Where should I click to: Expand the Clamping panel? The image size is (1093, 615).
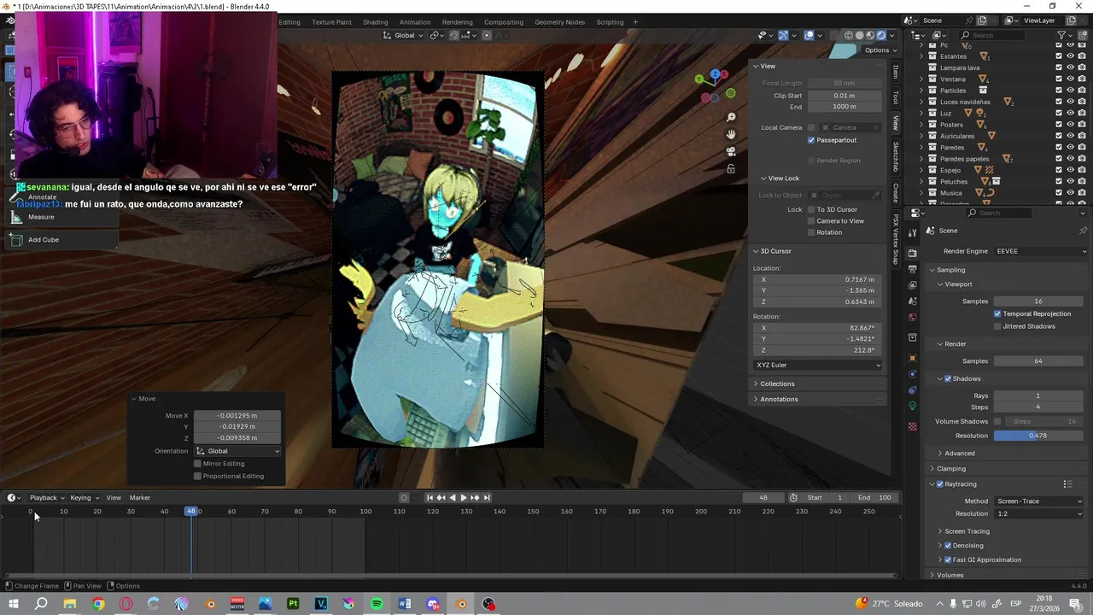(950, 469)
